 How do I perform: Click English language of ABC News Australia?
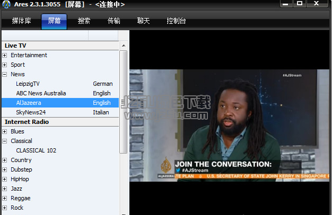tap(102, 93)
